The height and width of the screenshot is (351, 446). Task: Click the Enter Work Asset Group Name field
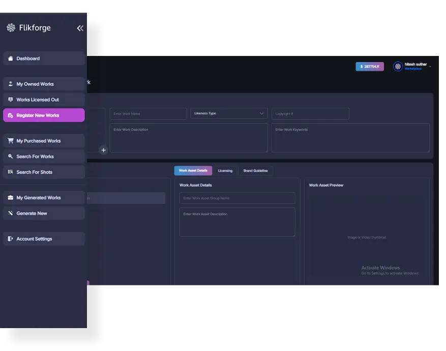(x=237, y=198)
